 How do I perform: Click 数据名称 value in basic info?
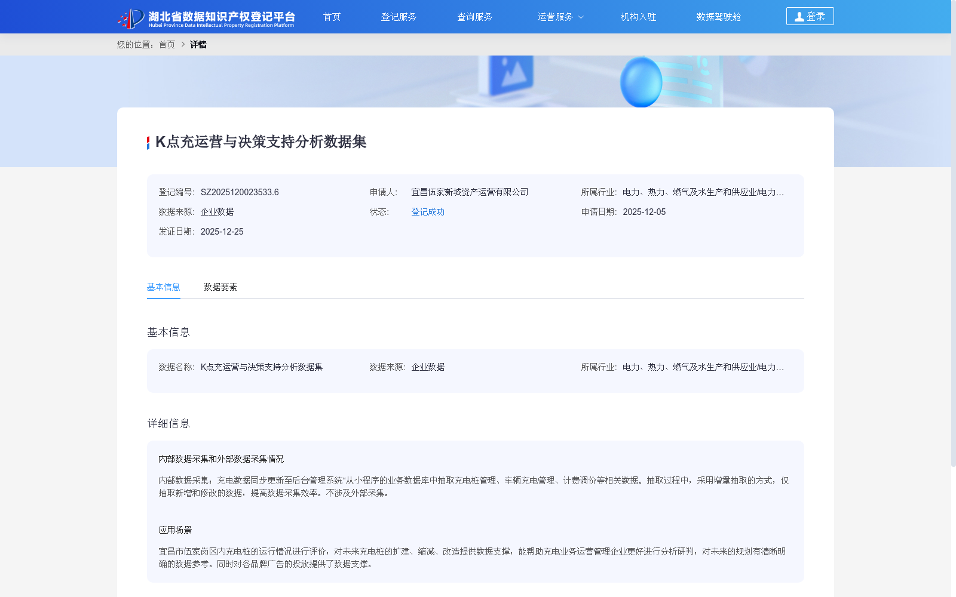tap(262, 367)
